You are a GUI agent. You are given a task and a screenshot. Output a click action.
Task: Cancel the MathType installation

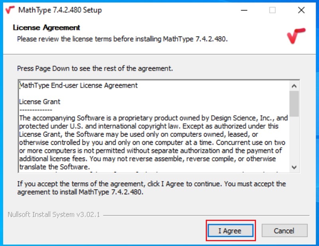(284, 230)
